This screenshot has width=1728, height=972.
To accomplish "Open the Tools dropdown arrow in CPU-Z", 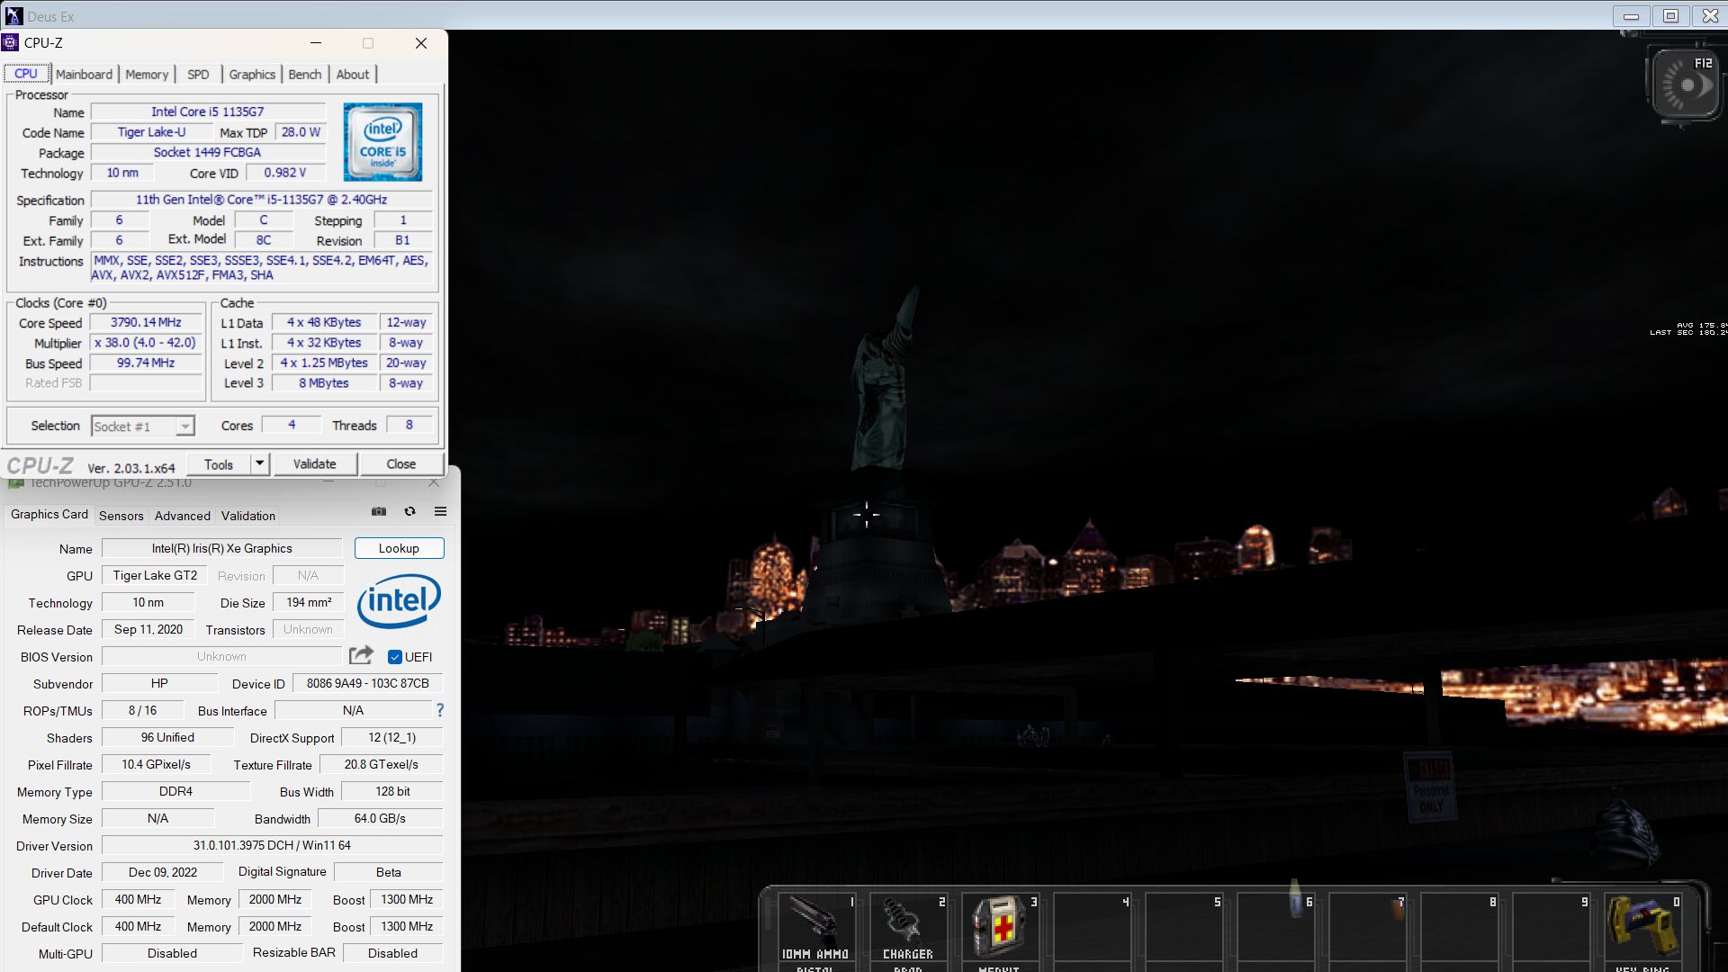I will point(259,463).
